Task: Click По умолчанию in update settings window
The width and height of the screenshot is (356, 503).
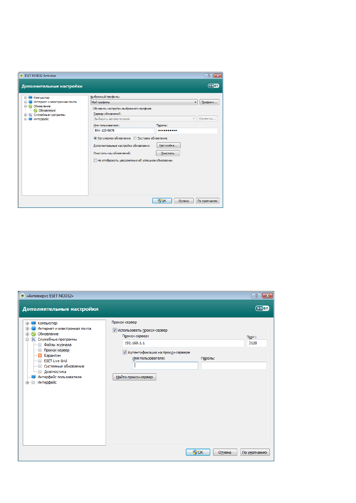Action: pyautogui.click(x=207, y=201)
